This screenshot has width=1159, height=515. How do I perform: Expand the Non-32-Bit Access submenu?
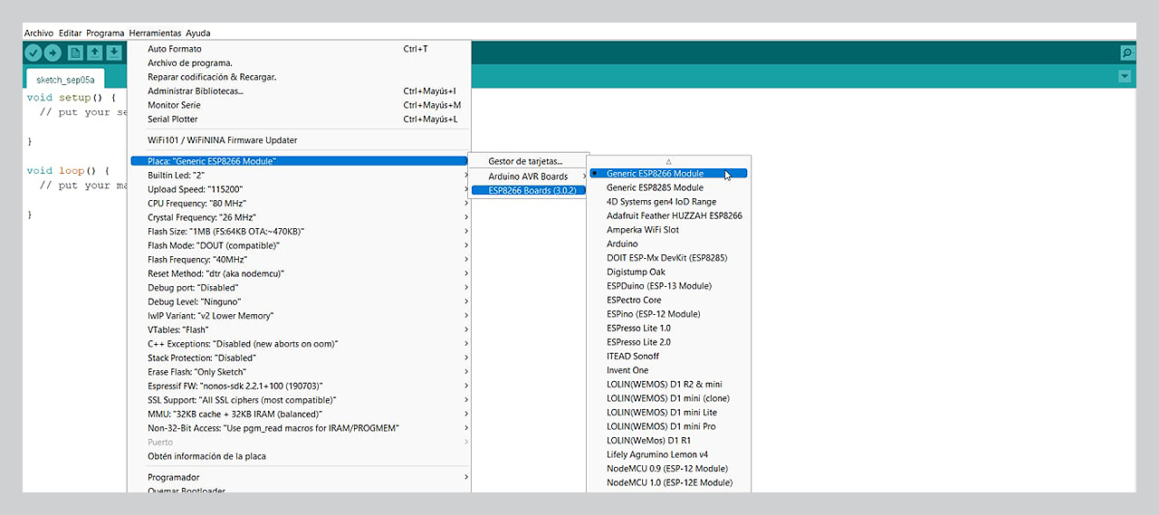[299, 428]
